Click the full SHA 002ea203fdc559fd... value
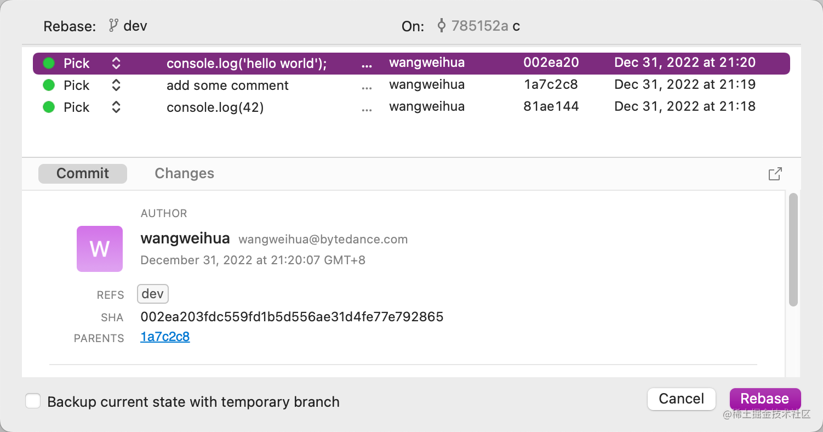823x432 pixels. click(x=292, y=316)
